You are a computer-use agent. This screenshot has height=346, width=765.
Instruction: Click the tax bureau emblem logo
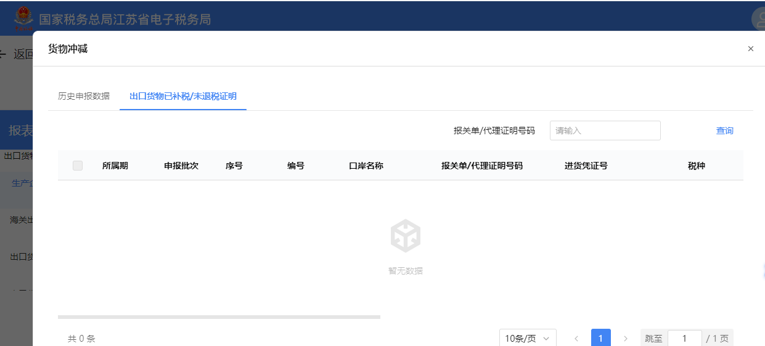(23, 18)
